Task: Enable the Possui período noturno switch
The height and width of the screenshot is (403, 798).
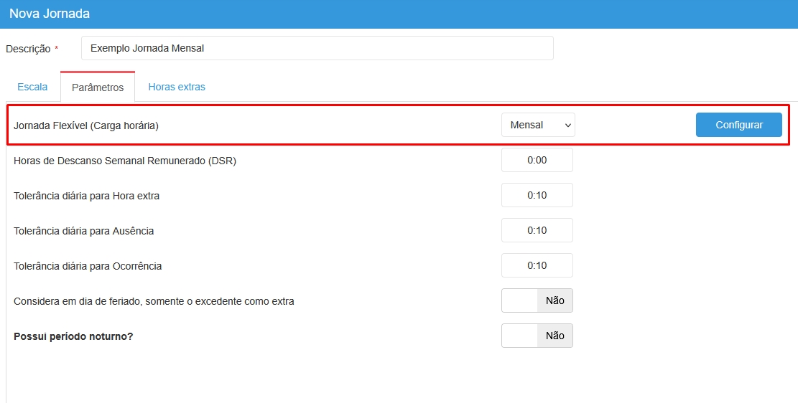Action: tap(537, 336)
